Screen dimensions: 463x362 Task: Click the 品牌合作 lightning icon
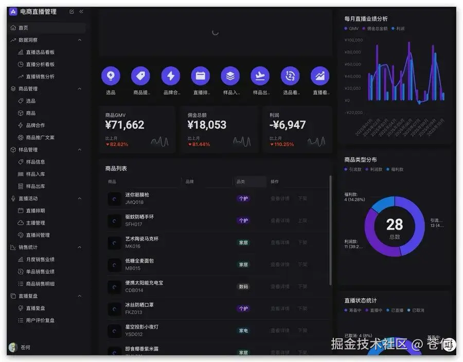pos(170,75)
